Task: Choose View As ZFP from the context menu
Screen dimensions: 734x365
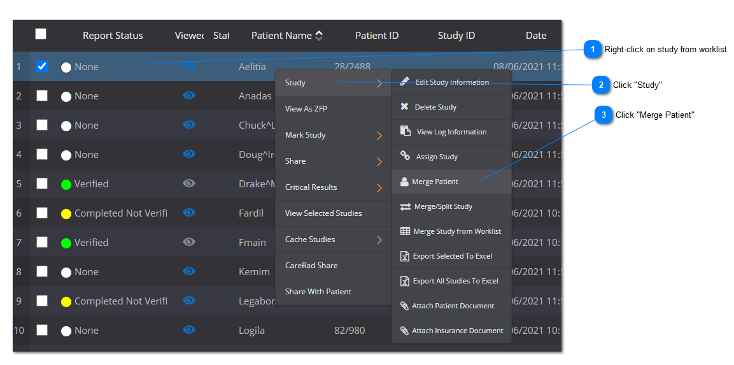Action: (x=306, y=109)
